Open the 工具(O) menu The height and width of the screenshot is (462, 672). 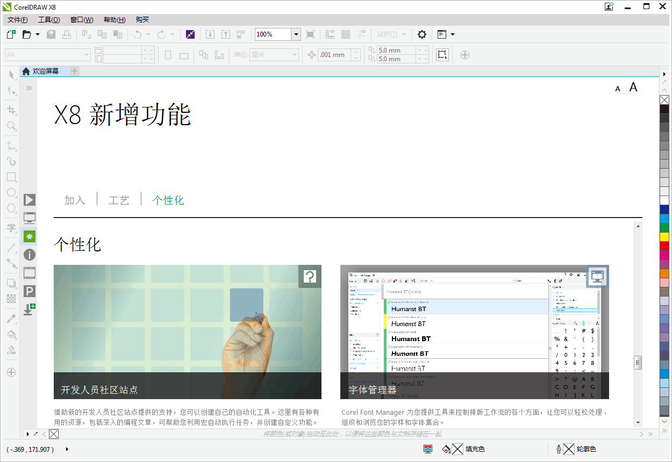point(49,20)
